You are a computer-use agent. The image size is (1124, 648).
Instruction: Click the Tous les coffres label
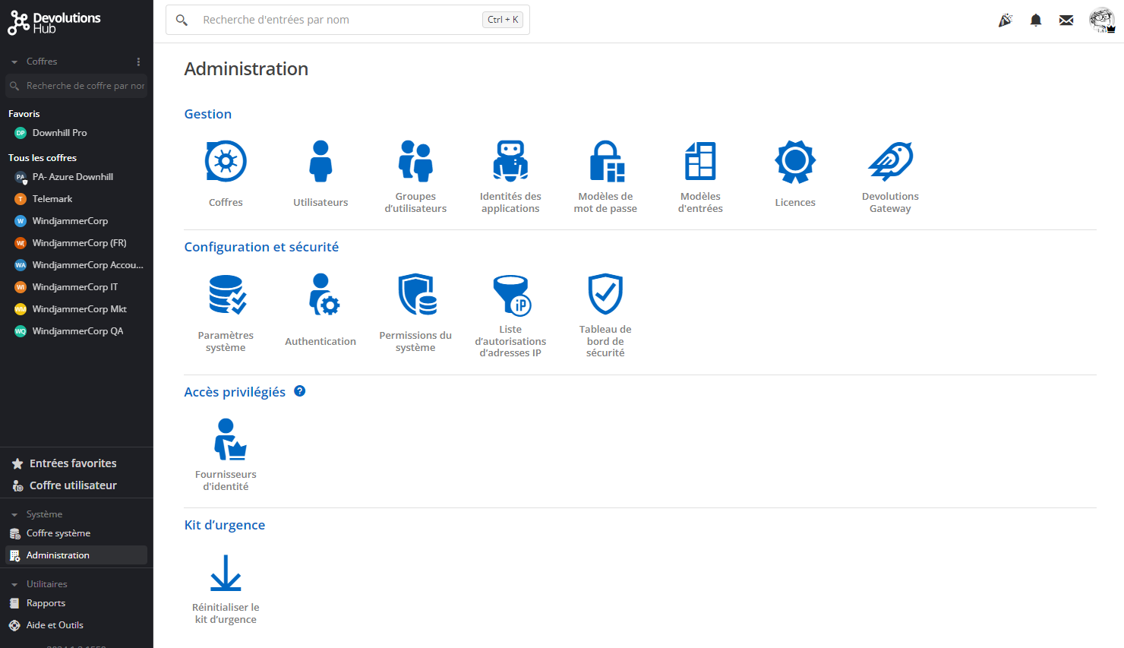point(43,158)
